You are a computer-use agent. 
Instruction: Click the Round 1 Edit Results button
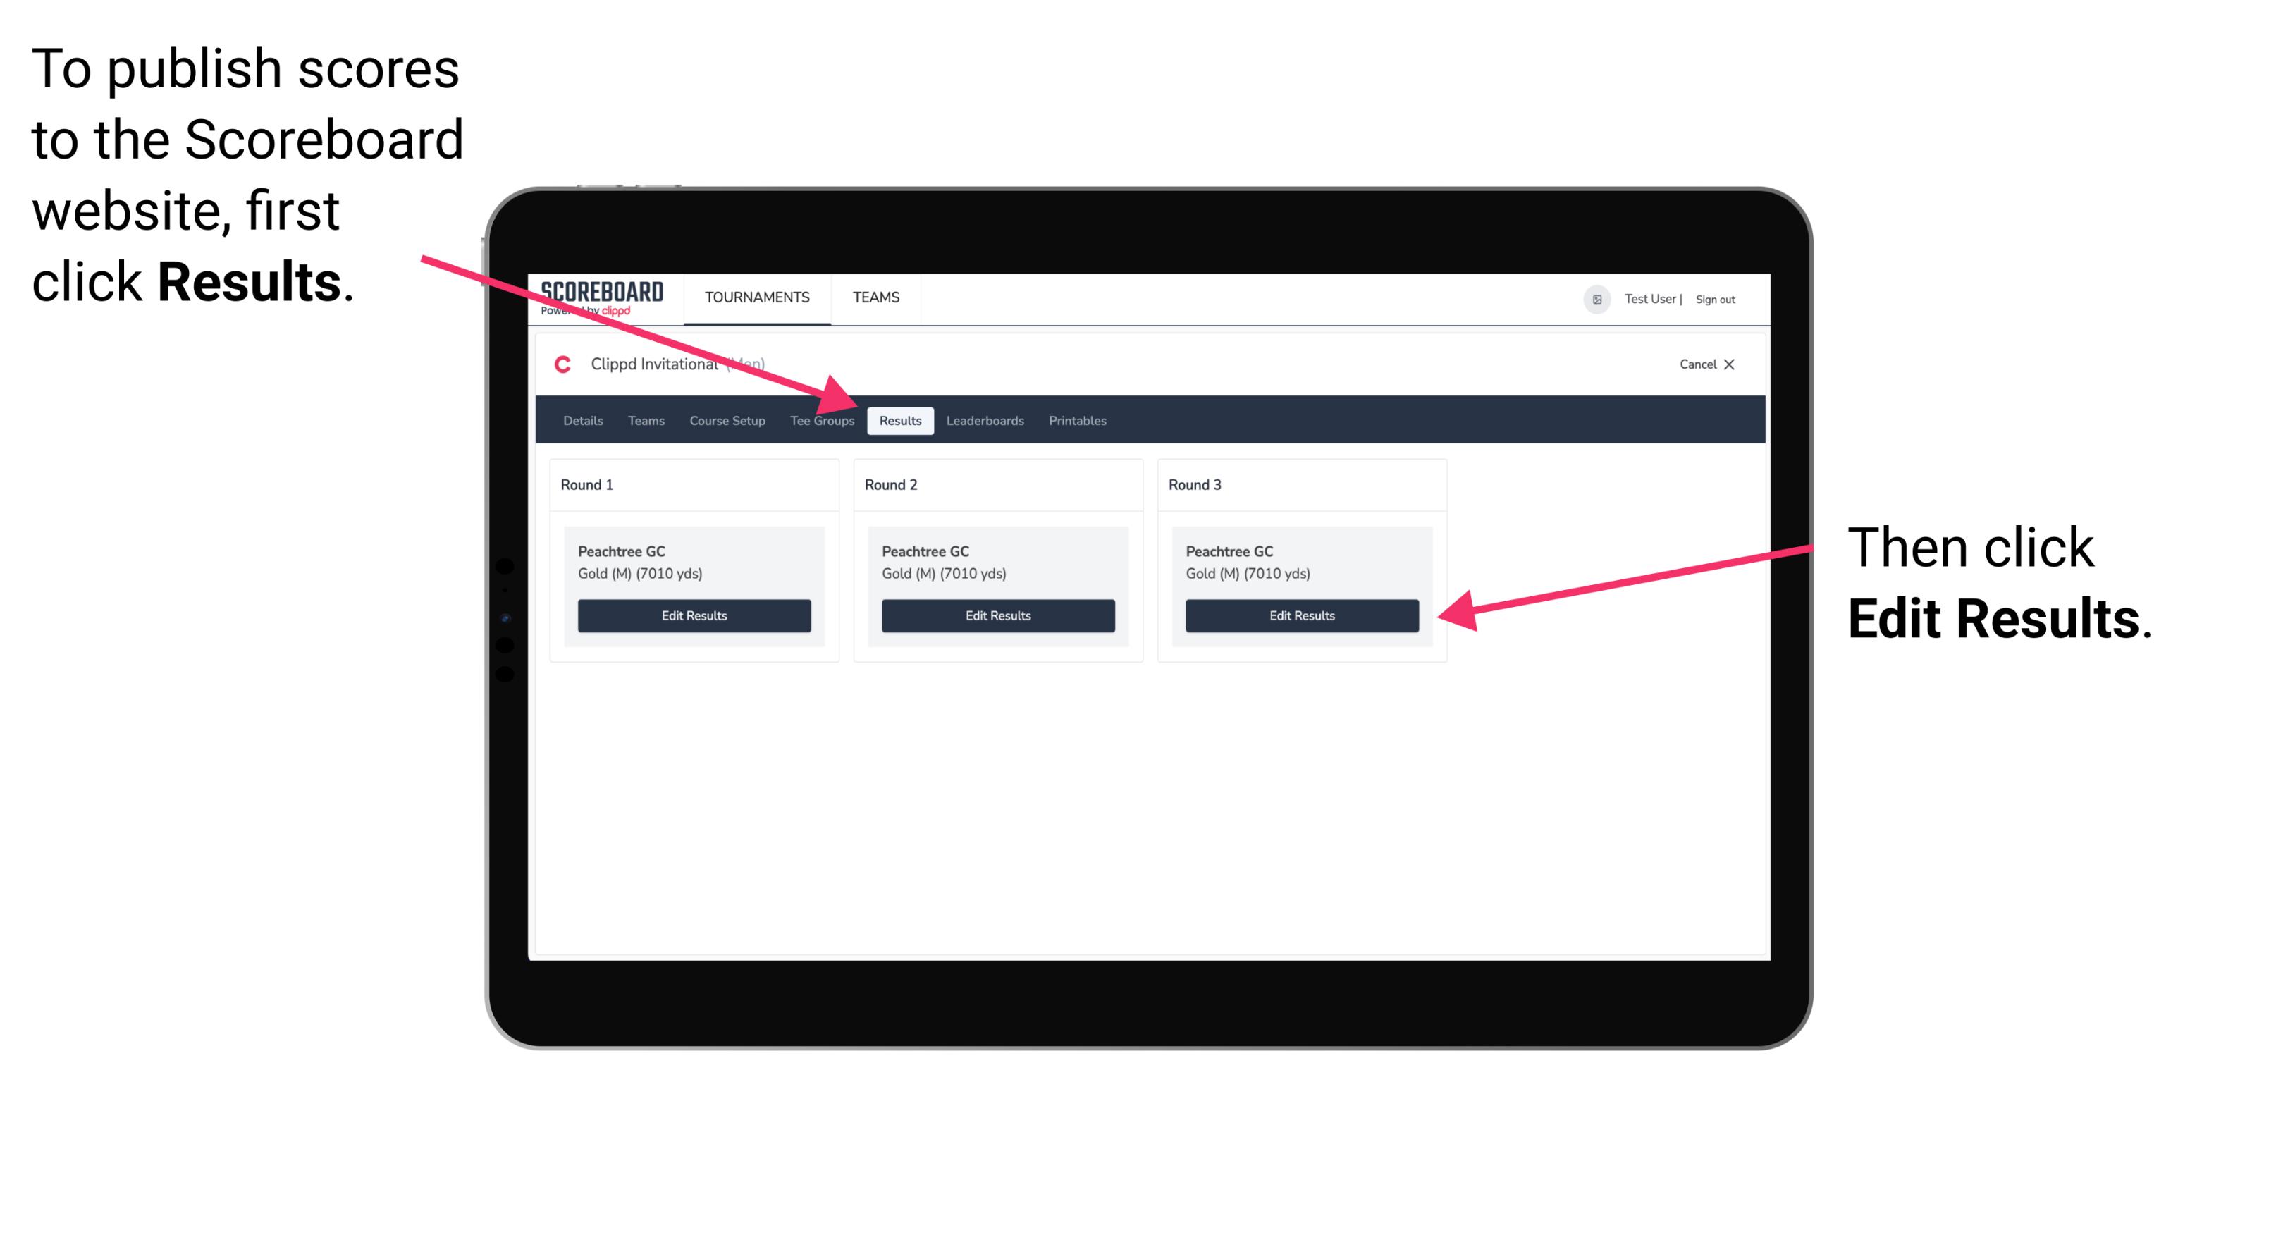click(694, 615)
